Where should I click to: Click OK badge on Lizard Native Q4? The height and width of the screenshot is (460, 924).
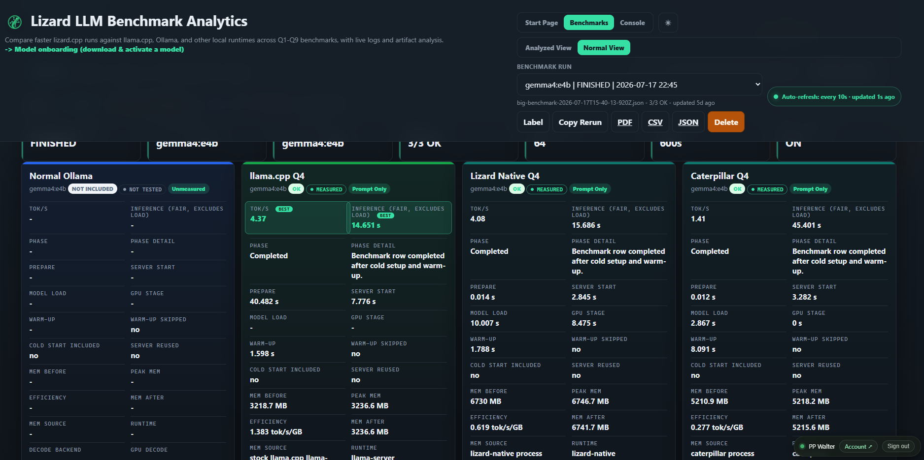coord(516,189)
